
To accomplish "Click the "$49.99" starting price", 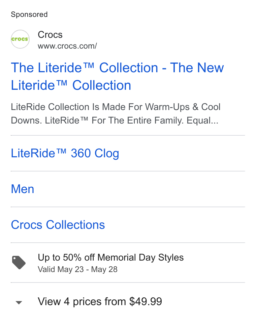I will 146,302.
